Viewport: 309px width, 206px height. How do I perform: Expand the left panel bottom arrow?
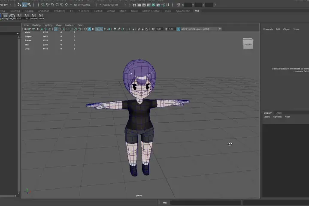(16, 196)
